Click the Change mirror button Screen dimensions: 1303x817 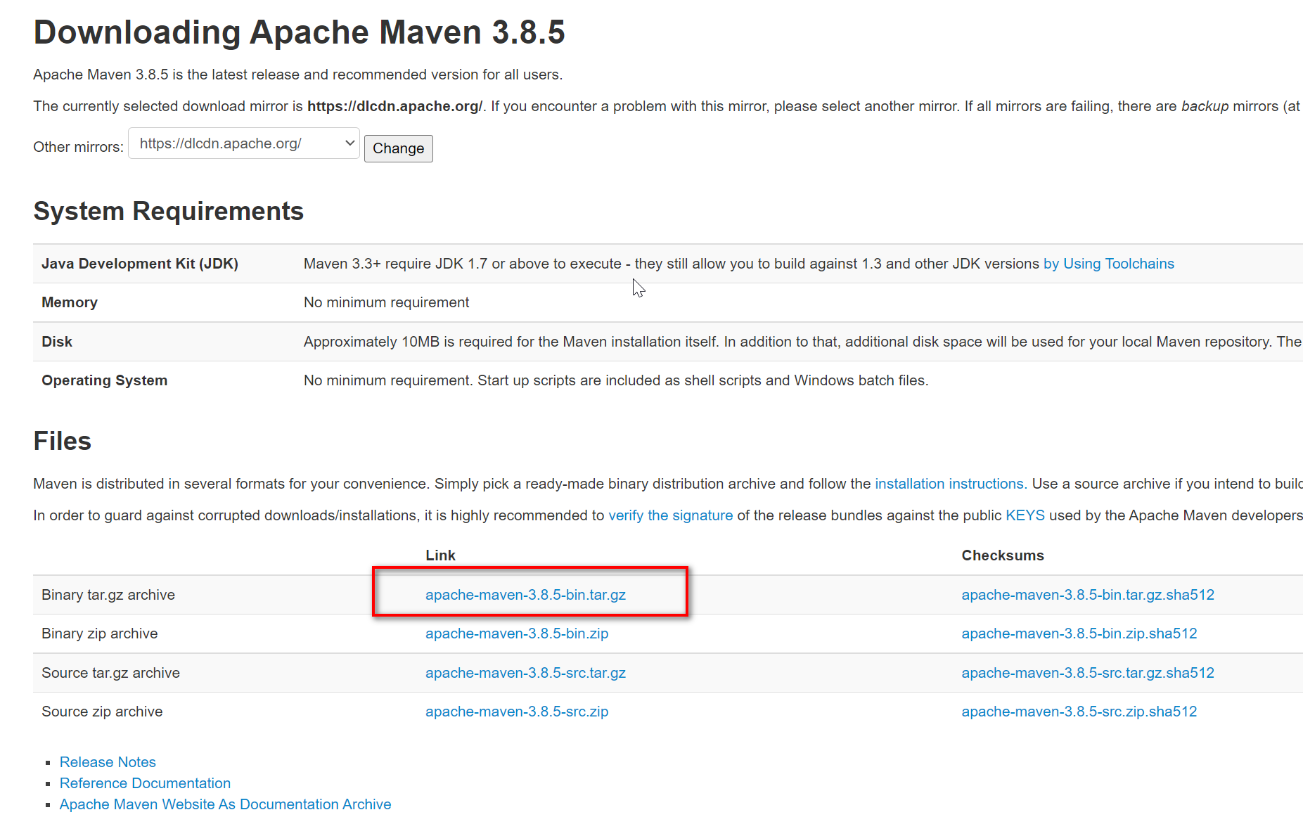tap(398, 148)
